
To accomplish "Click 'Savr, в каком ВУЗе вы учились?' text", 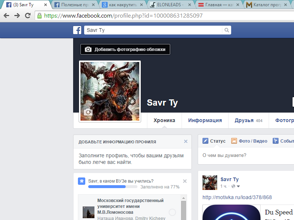I will [121, 181].
